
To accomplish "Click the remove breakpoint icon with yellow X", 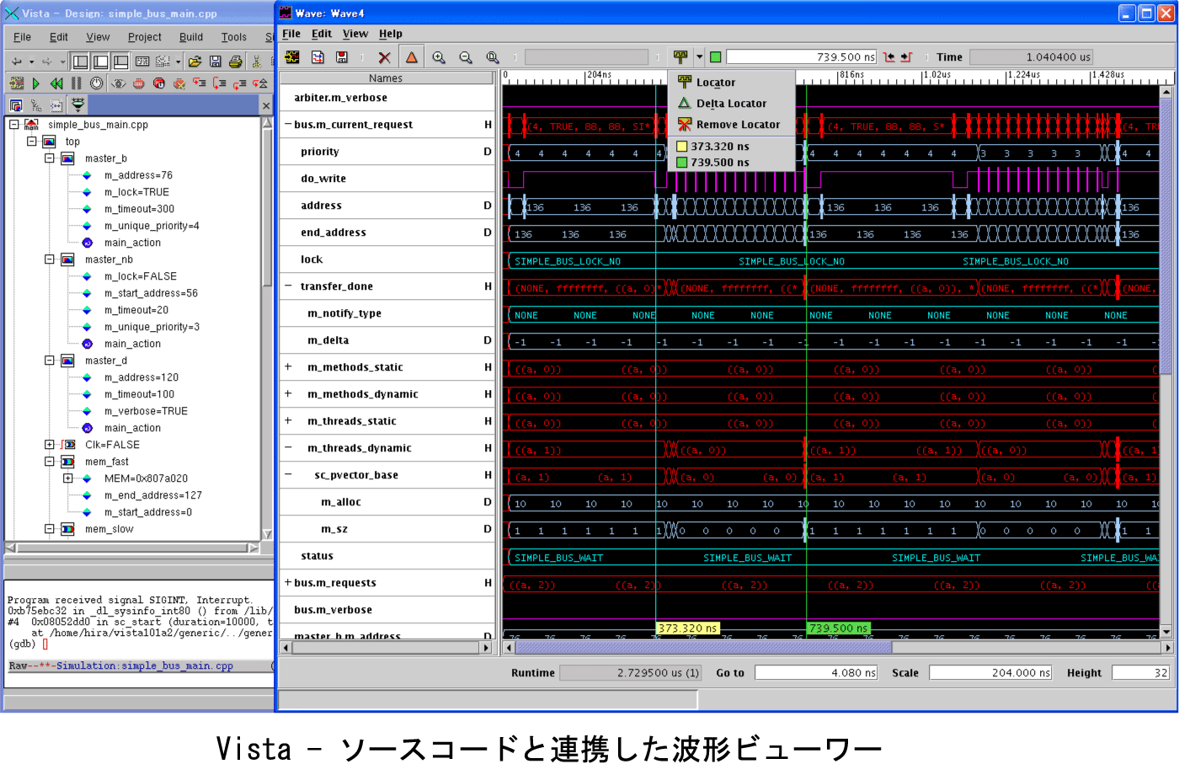I will click(x=179, y=83).
